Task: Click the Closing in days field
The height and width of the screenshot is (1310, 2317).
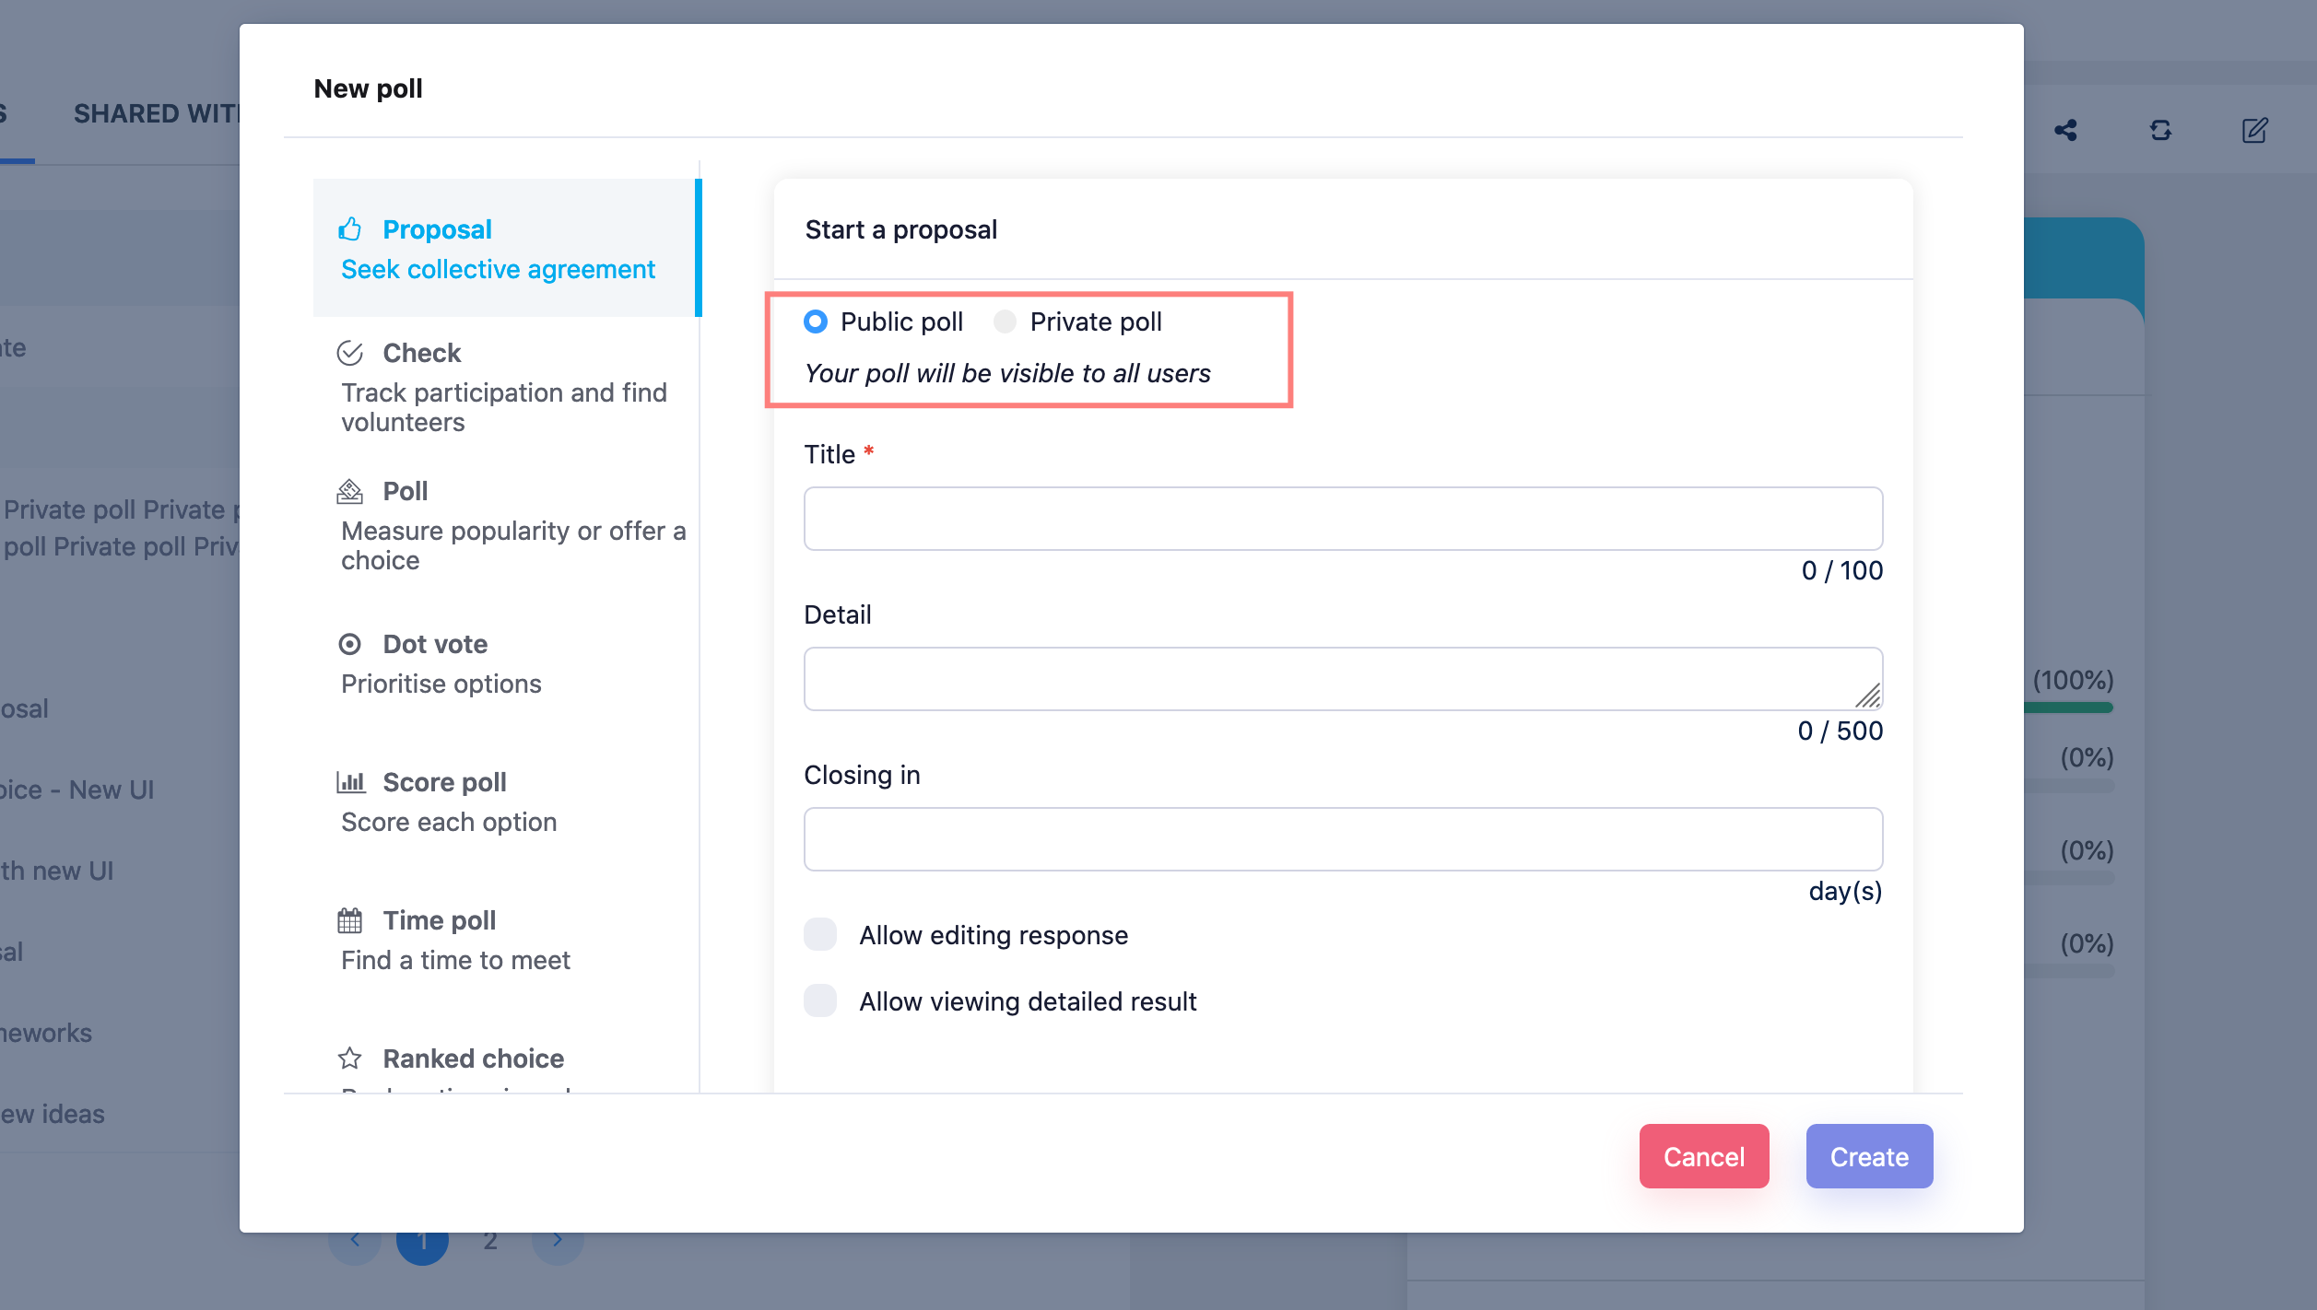Action: tap(1342, 839)
